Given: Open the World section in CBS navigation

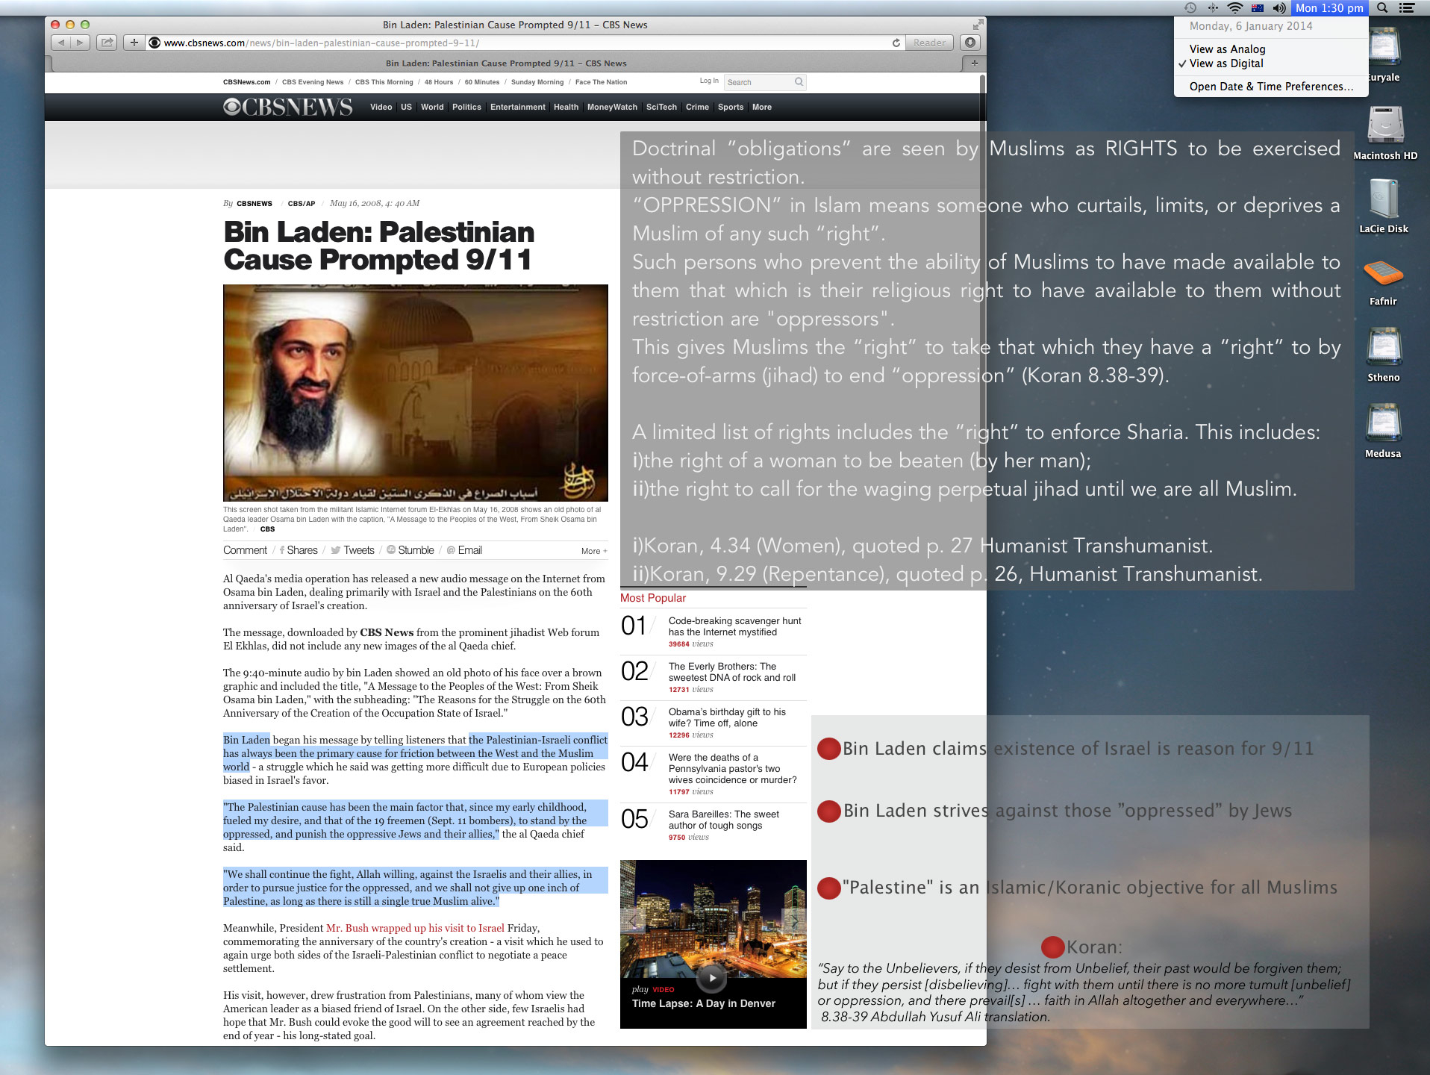Looking at the screenshot, I should (x=432, y=107).
